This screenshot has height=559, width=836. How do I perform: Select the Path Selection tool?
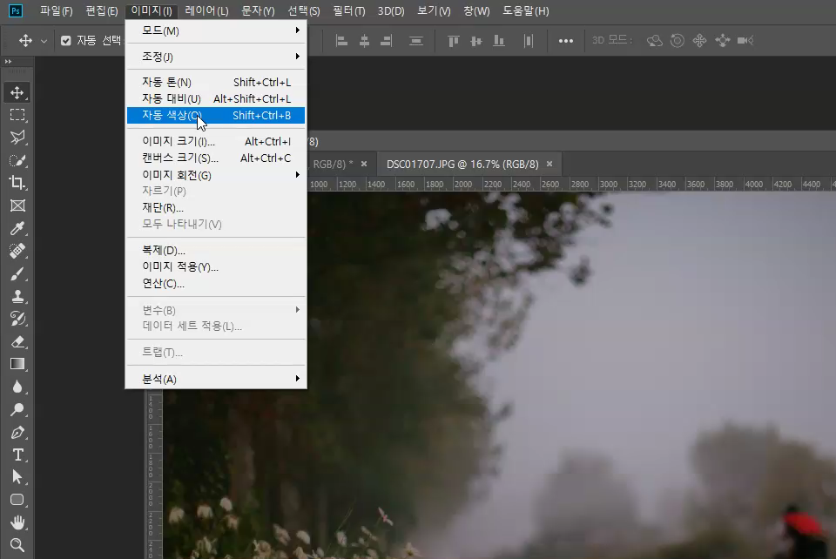pos(17,477)
